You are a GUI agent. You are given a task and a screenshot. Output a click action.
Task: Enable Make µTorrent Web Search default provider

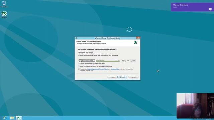click(x=79, y=66)
